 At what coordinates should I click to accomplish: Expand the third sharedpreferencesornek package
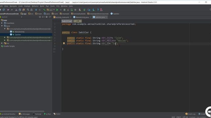click(x=5, y=40)
